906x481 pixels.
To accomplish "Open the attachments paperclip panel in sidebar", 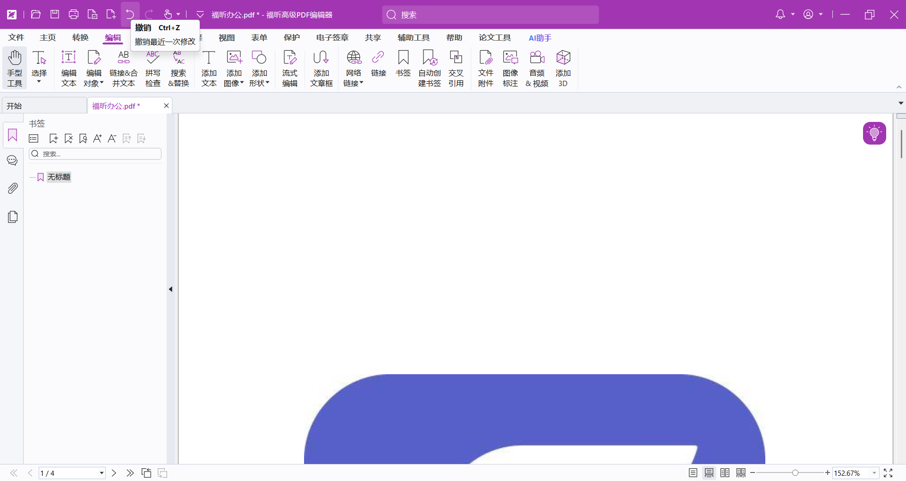I will point(13,189).
